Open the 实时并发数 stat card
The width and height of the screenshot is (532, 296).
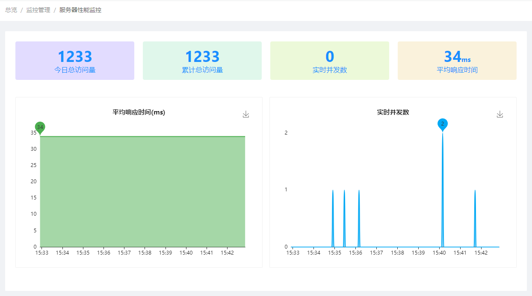[330, 61]
